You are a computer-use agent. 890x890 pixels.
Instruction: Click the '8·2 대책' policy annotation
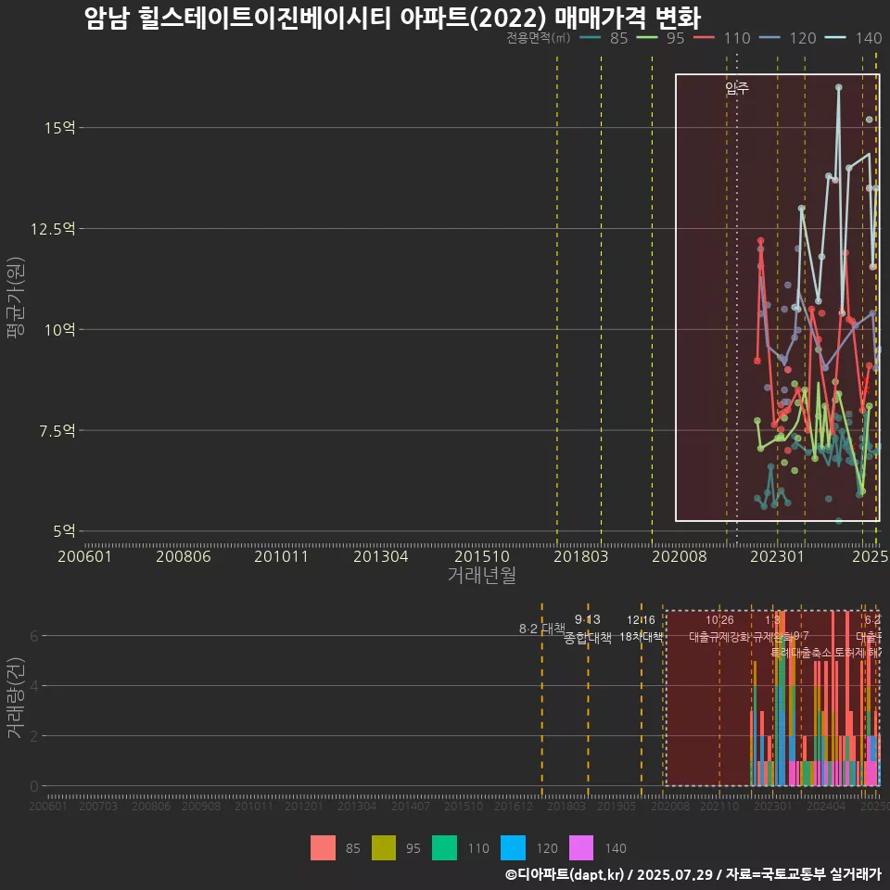(x=542, y=629)
